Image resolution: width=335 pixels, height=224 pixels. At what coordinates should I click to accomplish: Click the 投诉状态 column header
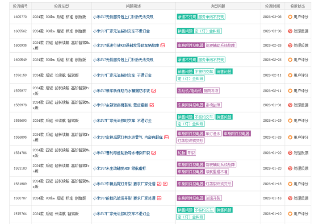click(x=297, y=6)
